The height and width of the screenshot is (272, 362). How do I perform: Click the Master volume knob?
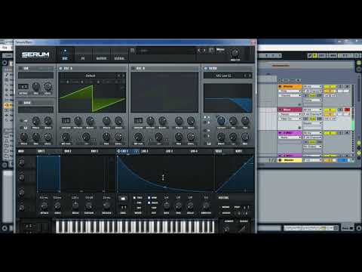coord(235,53)
